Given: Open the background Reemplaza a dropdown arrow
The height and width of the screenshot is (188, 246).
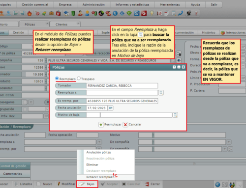Looking at the screenshot, I should point(99,142).
